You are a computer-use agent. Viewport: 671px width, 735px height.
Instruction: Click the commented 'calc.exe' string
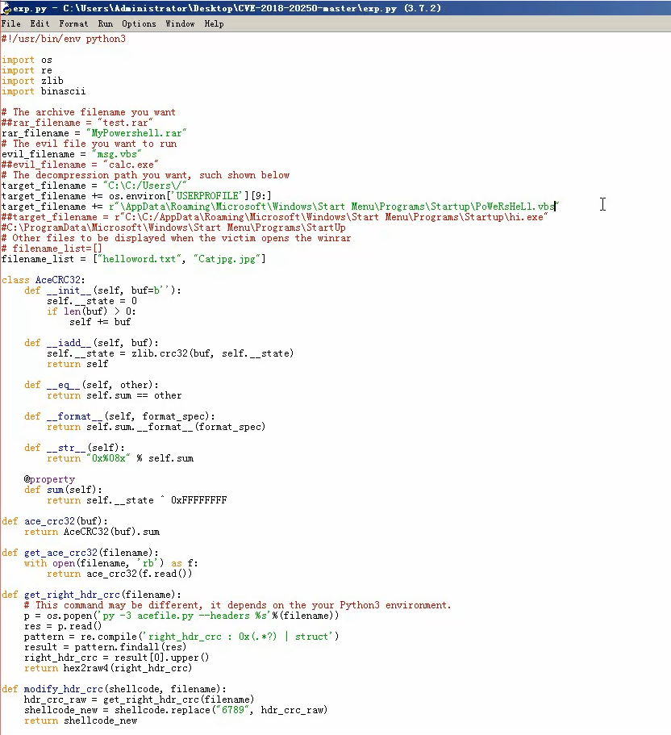coord(131,165)
